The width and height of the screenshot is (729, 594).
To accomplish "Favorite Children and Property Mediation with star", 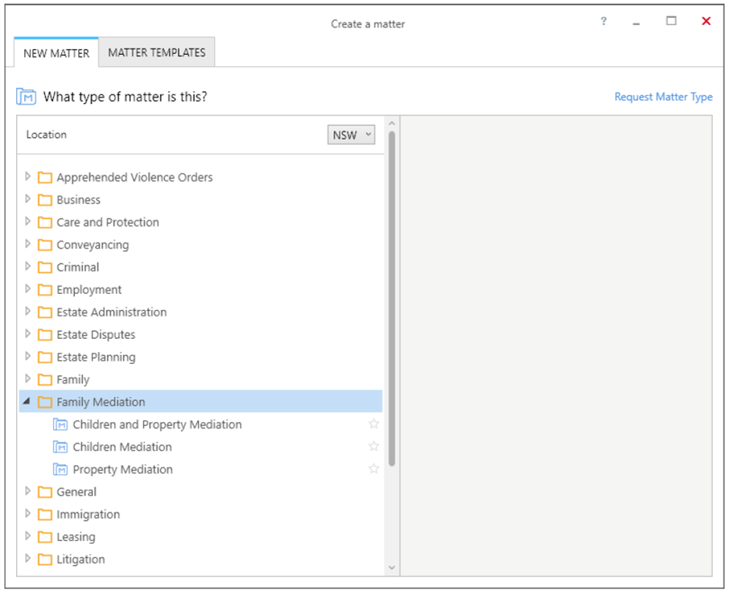I will point(374,424).
